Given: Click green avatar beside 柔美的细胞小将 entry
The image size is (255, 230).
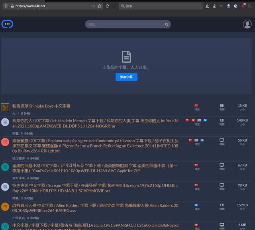Looking at the screenshot, I should pyautogui.click(x=5, y=167).
